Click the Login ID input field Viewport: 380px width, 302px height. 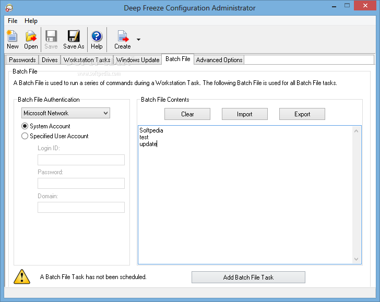point(81,160)
